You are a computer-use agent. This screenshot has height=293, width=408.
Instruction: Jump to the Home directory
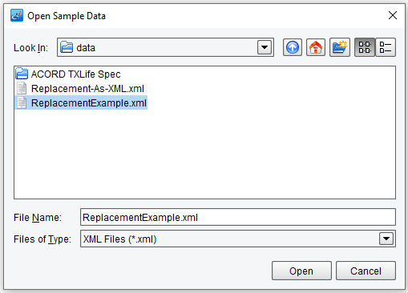[316, 47]
